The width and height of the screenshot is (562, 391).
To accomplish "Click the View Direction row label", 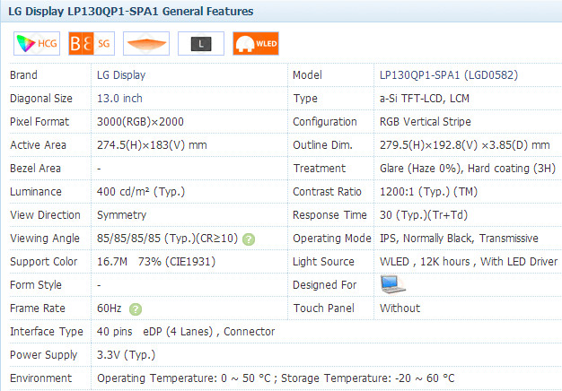I will click(45, 214).
